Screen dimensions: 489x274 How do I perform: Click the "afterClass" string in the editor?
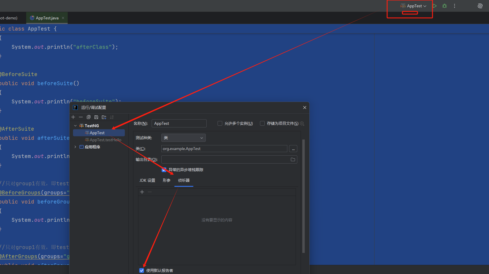coord(92,47)
